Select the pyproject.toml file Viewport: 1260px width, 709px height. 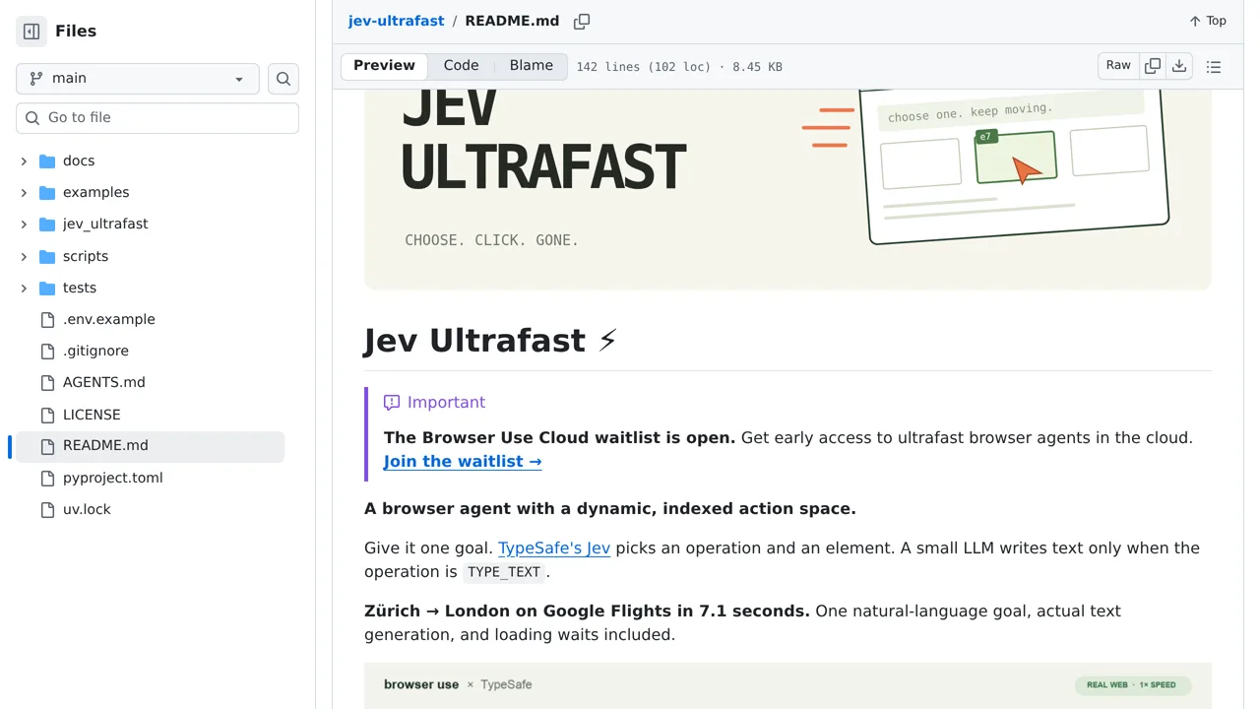(x=113, y=478)
